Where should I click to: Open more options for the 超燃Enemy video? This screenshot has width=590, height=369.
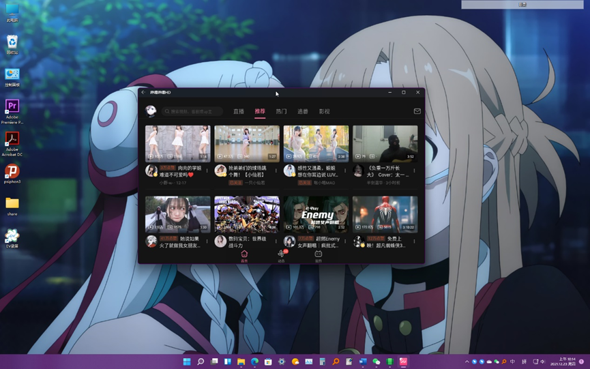(345, 241)
